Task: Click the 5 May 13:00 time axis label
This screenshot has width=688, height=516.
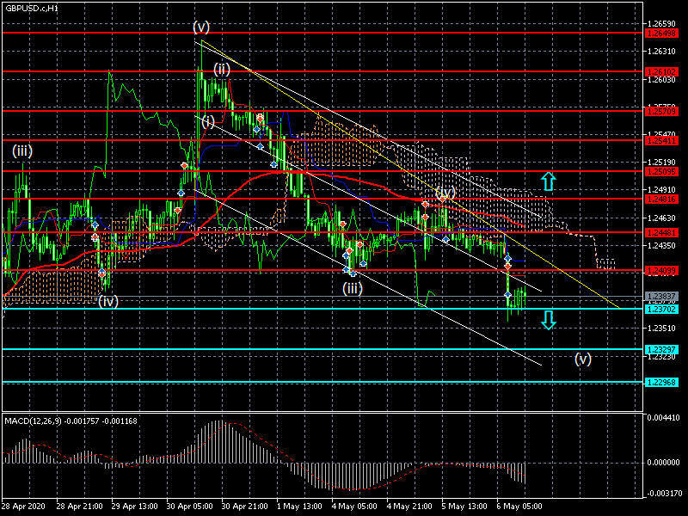Action: click(x=464, y=506)
